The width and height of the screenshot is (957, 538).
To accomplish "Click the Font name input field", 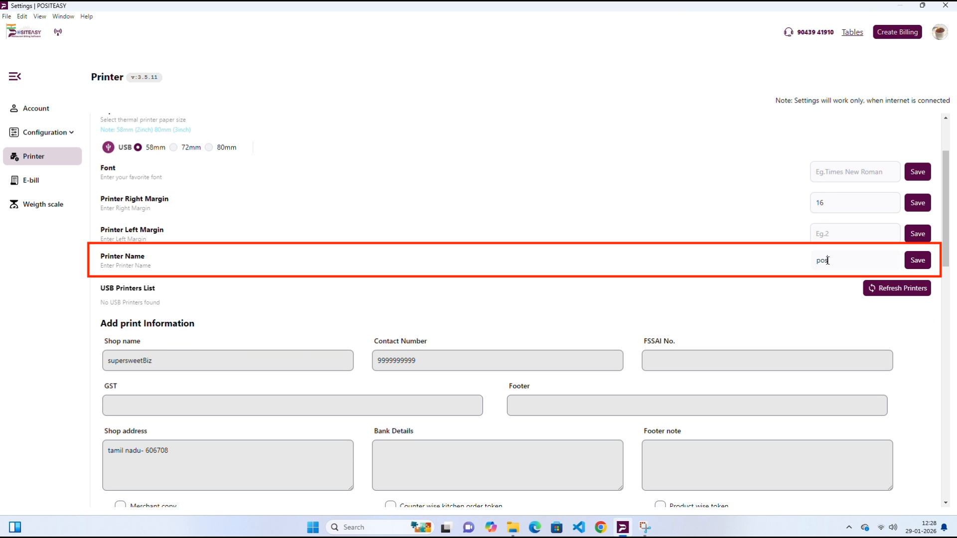I will [x=854, y=172].
